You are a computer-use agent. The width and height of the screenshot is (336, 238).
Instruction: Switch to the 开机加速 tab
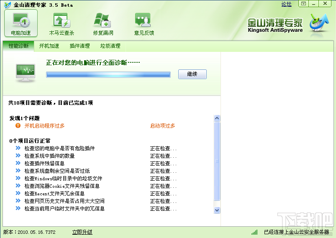(x=49, y=46)
